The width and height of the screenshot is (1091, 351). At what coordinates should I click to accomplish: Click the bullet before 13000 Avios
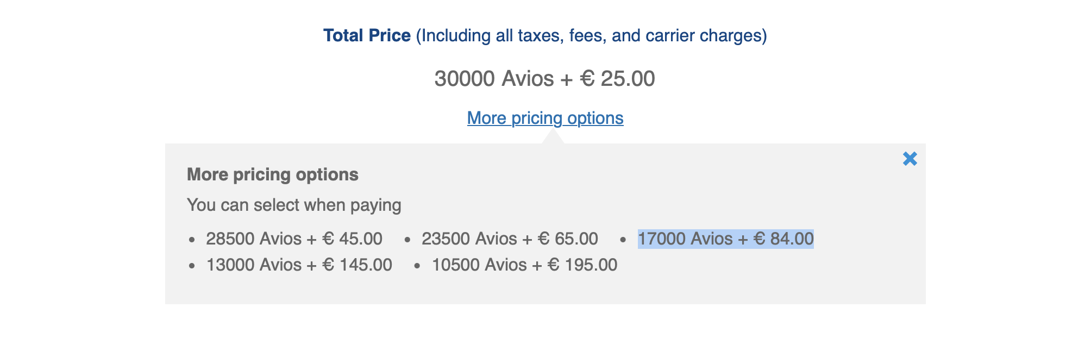tap(192, 265)
